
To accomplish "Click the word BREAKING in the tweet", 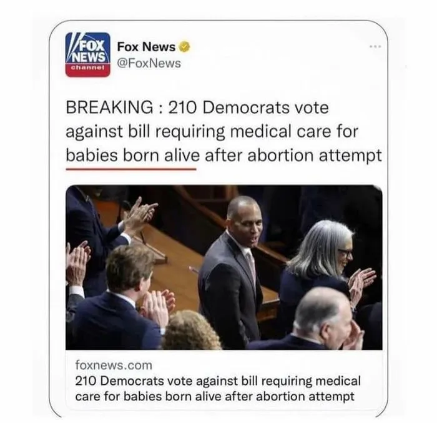I will click(x=109, y=107).
